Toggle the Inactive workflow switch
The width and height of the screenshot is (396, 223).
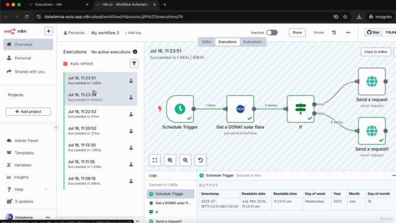[x=272, y=33]
